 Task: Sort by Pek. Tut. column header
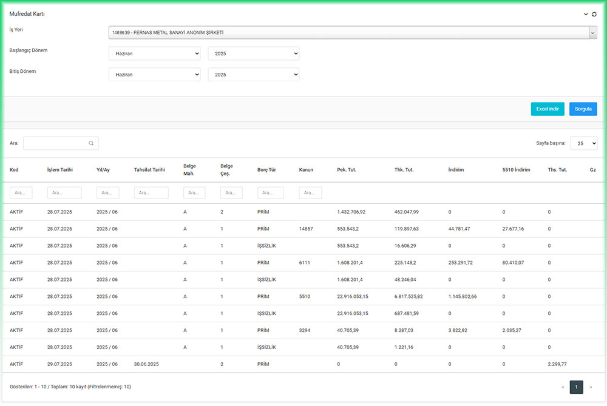click(347, 170)
